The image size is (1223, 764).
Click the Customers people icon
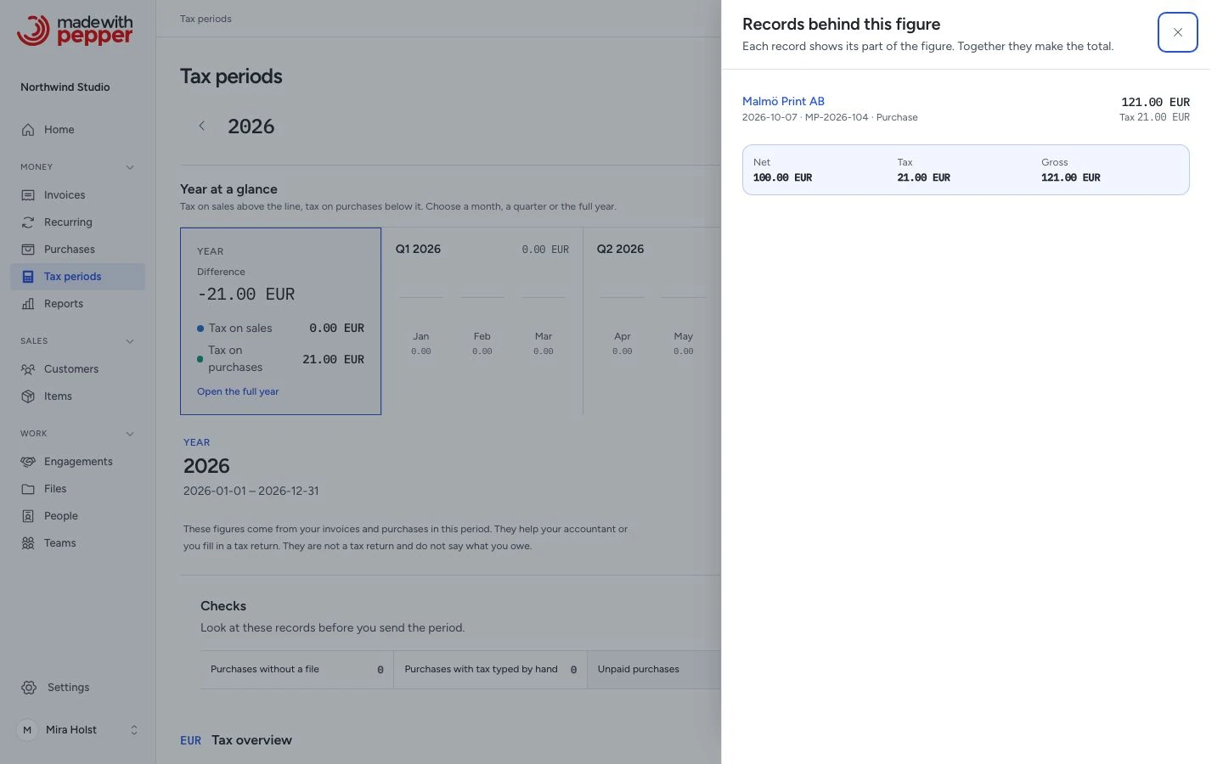[x=28, y=369]
